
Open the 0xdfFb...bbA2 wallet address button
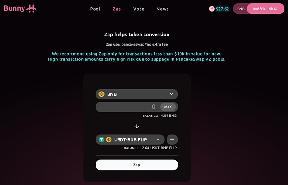pyautogui.click(x=265, y=9)
